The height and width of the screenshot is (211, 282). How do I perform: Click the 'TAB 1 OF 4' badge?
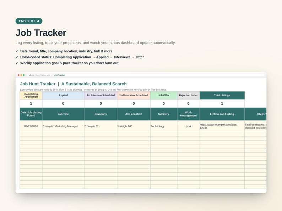coord(29,21)
